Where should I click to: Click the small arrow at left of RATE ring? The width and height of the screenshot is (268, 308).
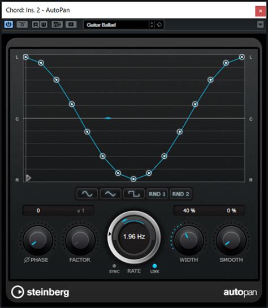point(110,234)
